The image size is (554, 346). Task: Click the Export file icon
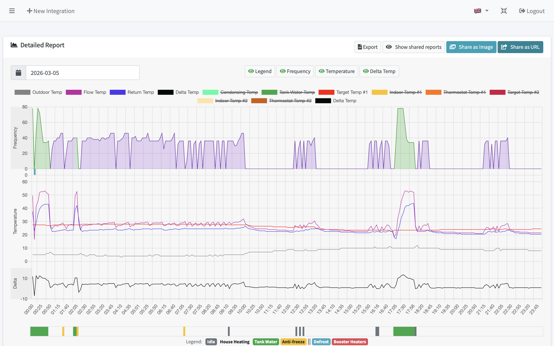(360, 47)
